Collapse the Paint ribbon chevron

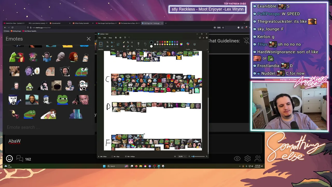(207, 49)
